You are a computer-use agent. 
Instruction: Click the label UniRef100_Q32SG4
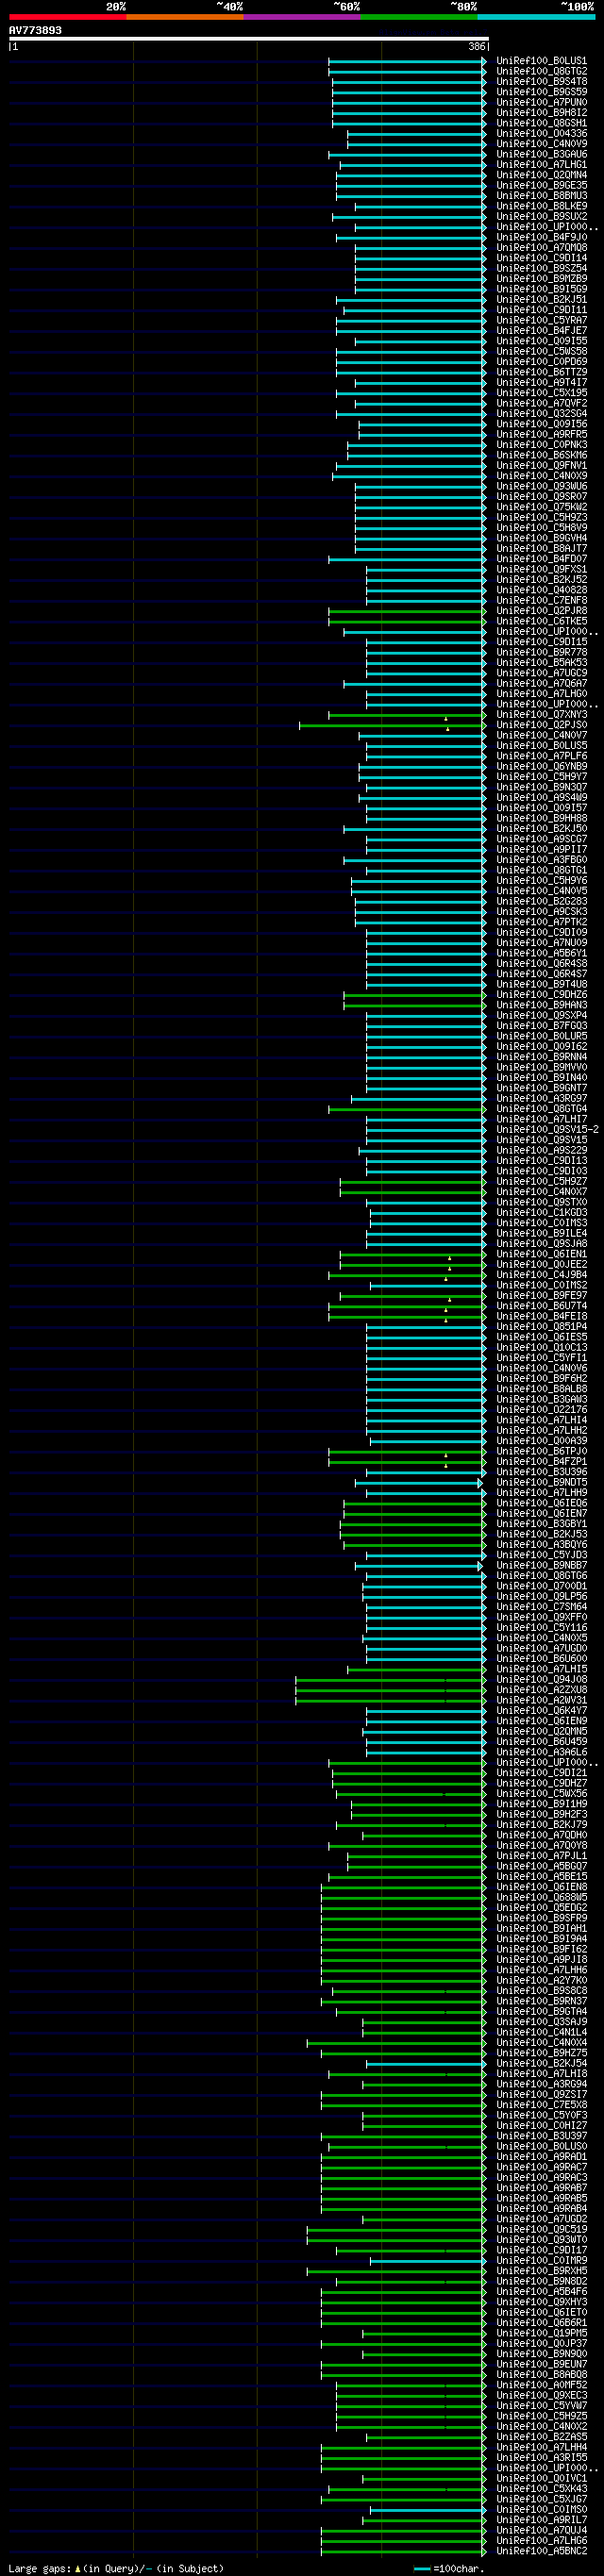point(542,413)
